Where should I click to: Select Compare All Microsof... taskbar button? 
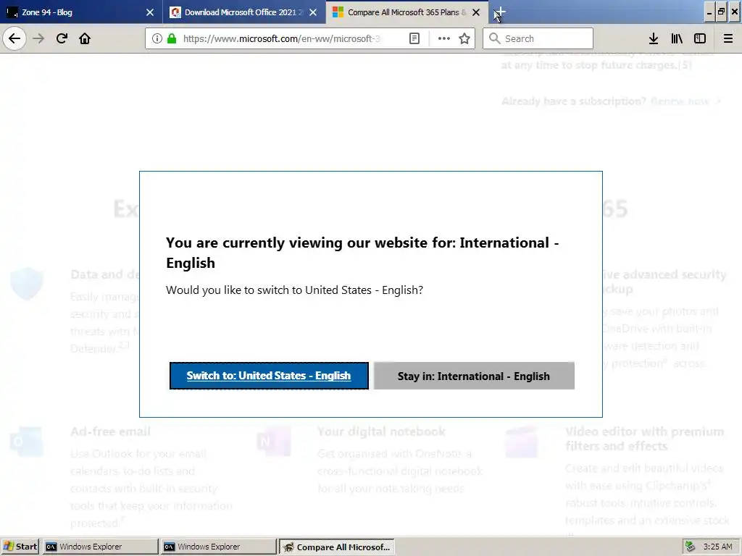tap(336, 547)
